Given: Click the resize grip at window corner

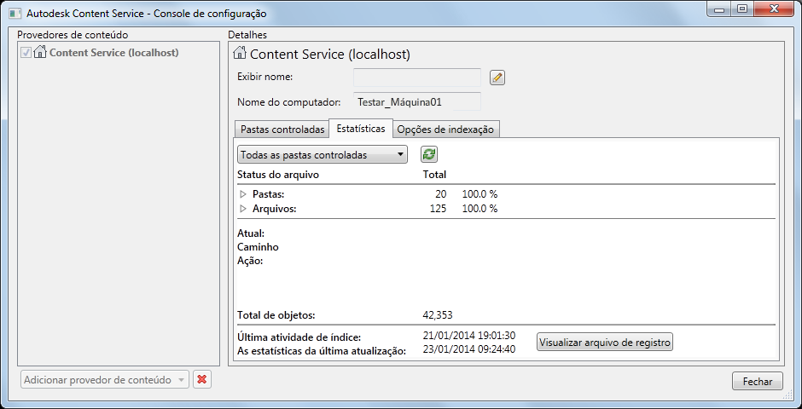Looking at the screenshot, I should click(787, 395).
